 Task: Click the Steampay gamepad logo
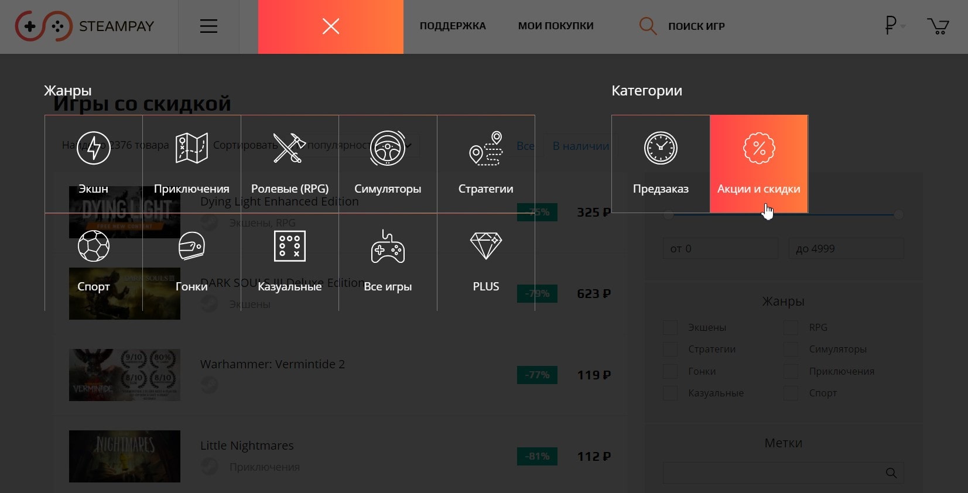(44, 26)
